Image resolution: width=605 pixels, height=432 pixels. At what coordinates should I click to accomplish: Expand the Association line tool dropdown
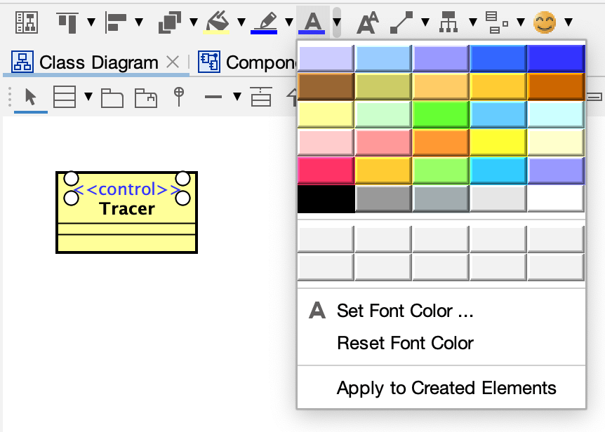237,96
